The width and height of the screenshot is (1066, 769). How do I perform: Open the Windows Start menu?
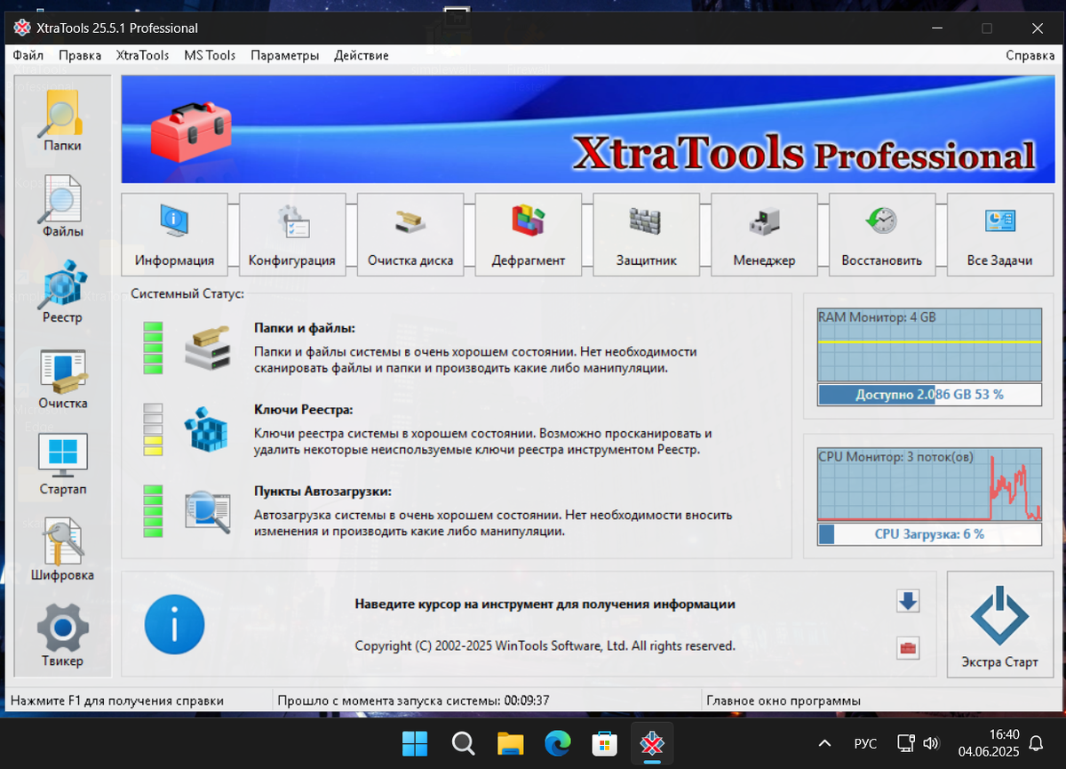414,743
